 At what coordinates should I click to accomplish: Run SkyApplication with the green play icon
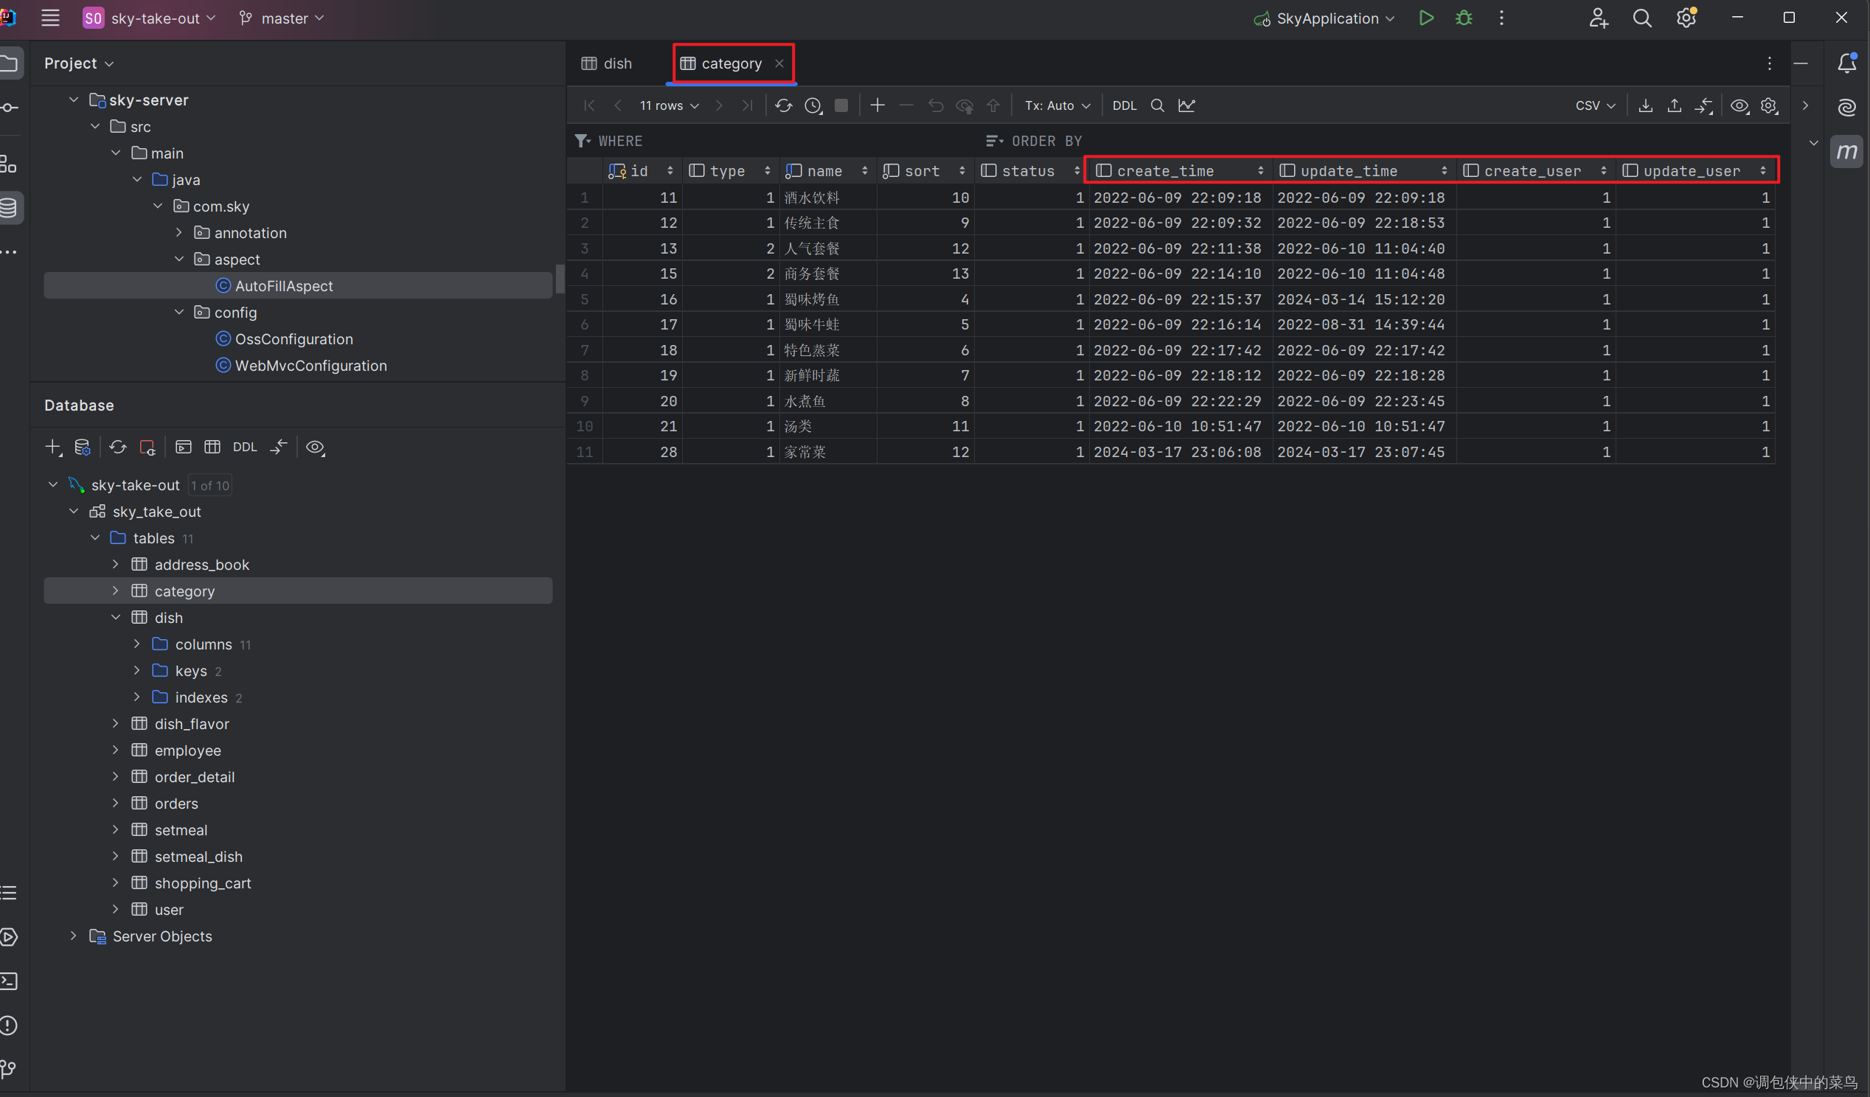(x=1425, y=18)
